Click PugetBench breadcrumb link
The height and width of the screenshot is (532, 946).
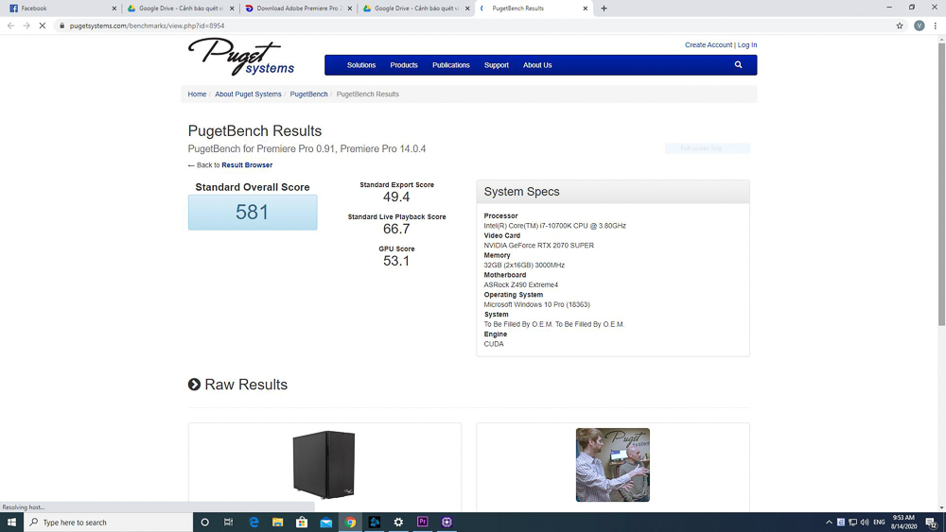coord(308,94)
